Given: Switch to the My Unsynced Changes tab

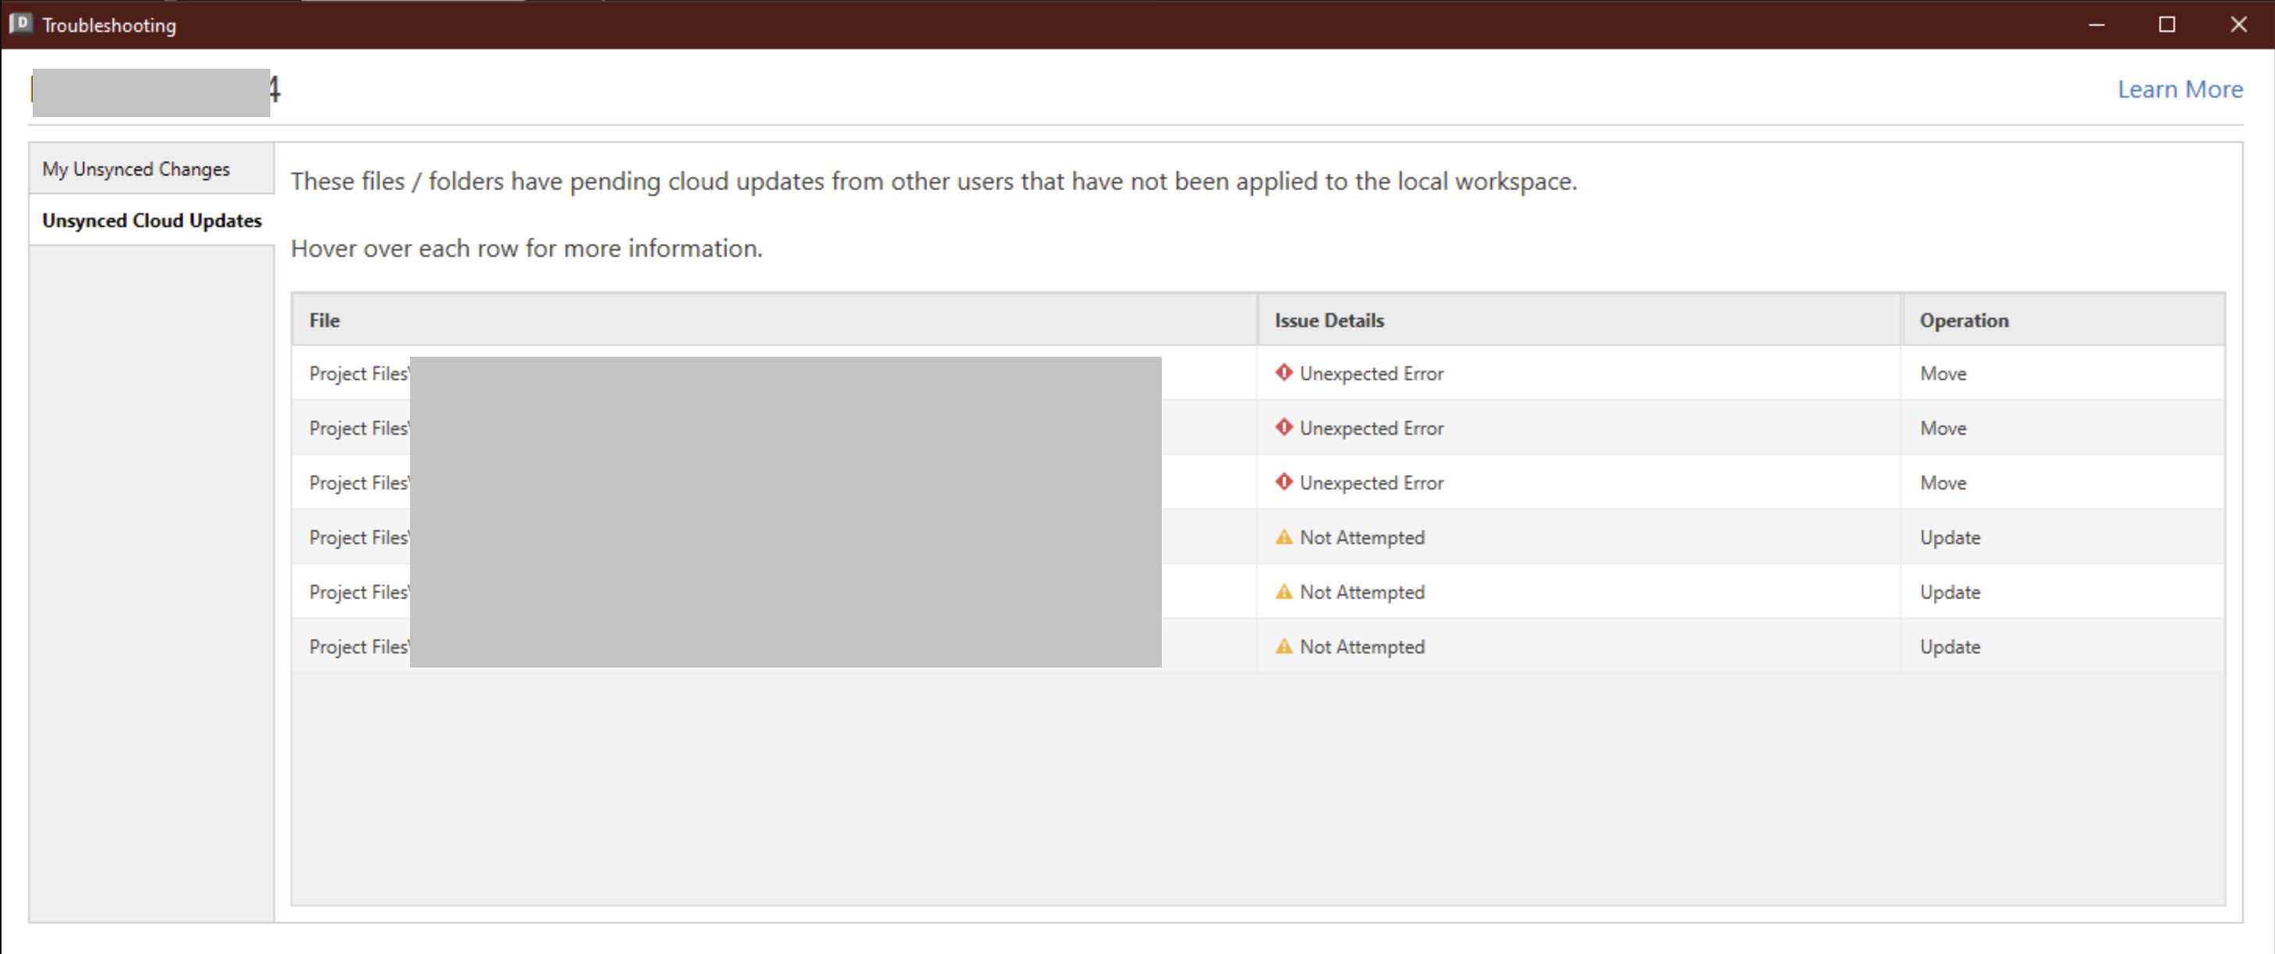Looking at the screenshot, I should (x=136, y=169).
